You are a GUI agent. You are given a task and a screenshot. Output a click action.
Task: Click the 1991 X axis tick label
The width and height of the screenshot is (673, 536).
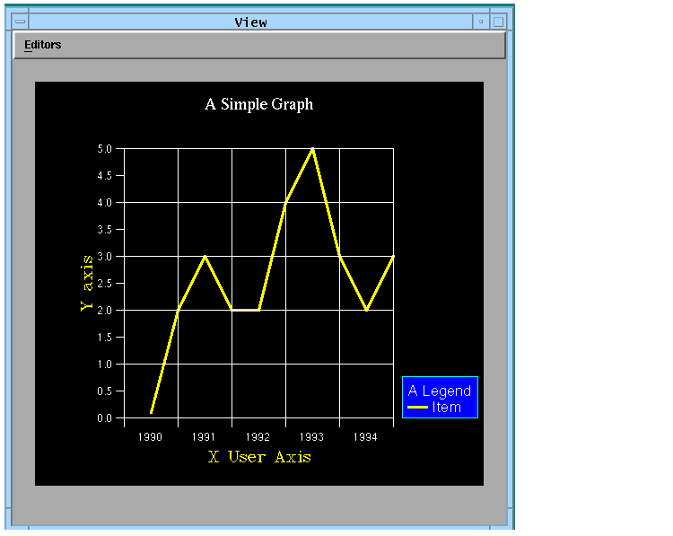point(204,437)
